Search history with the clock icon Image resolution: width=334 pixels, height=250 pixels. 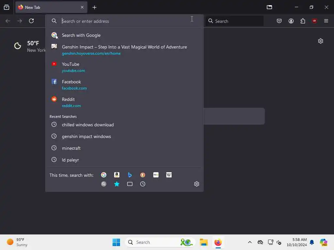point(143,184)
